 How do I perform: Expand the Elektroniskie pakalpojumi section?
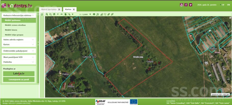click(x=19, y=51)
